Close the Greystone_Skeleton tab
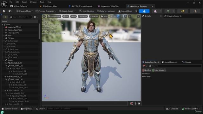This screenshot has height=114, width=203. [152, 6]
